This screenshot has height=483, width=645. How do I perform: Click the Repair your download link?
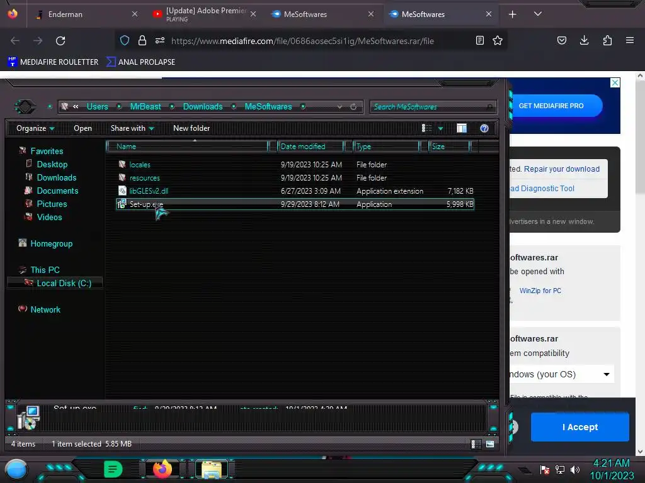(561, 169)
